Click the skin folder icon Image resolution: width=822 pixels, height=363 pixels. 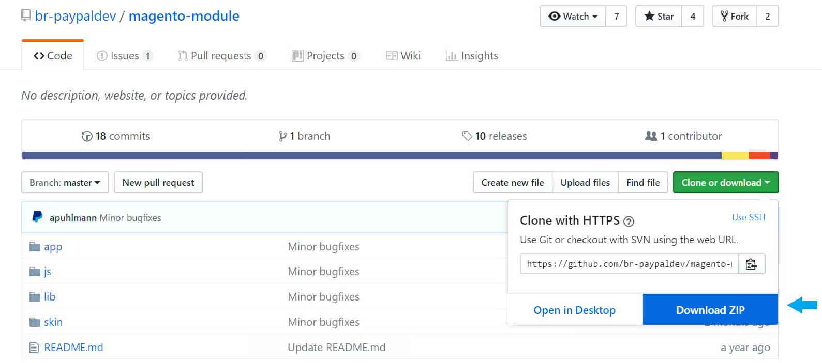[x=35, y=322]
